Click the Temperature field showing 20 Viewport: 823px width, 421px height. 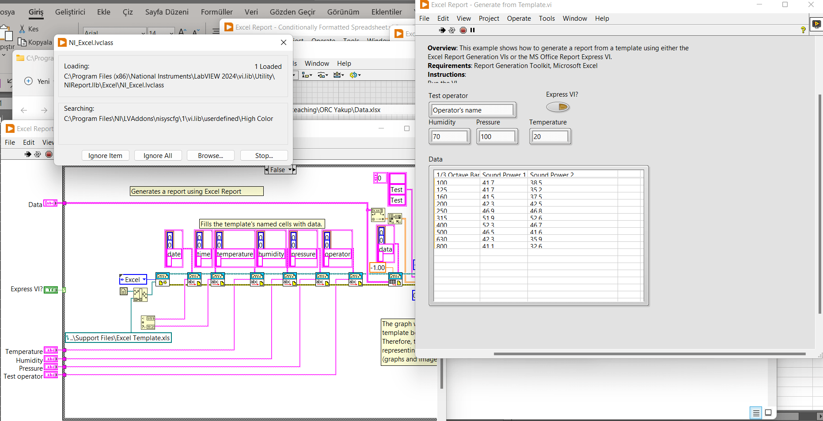pos(550,136)
